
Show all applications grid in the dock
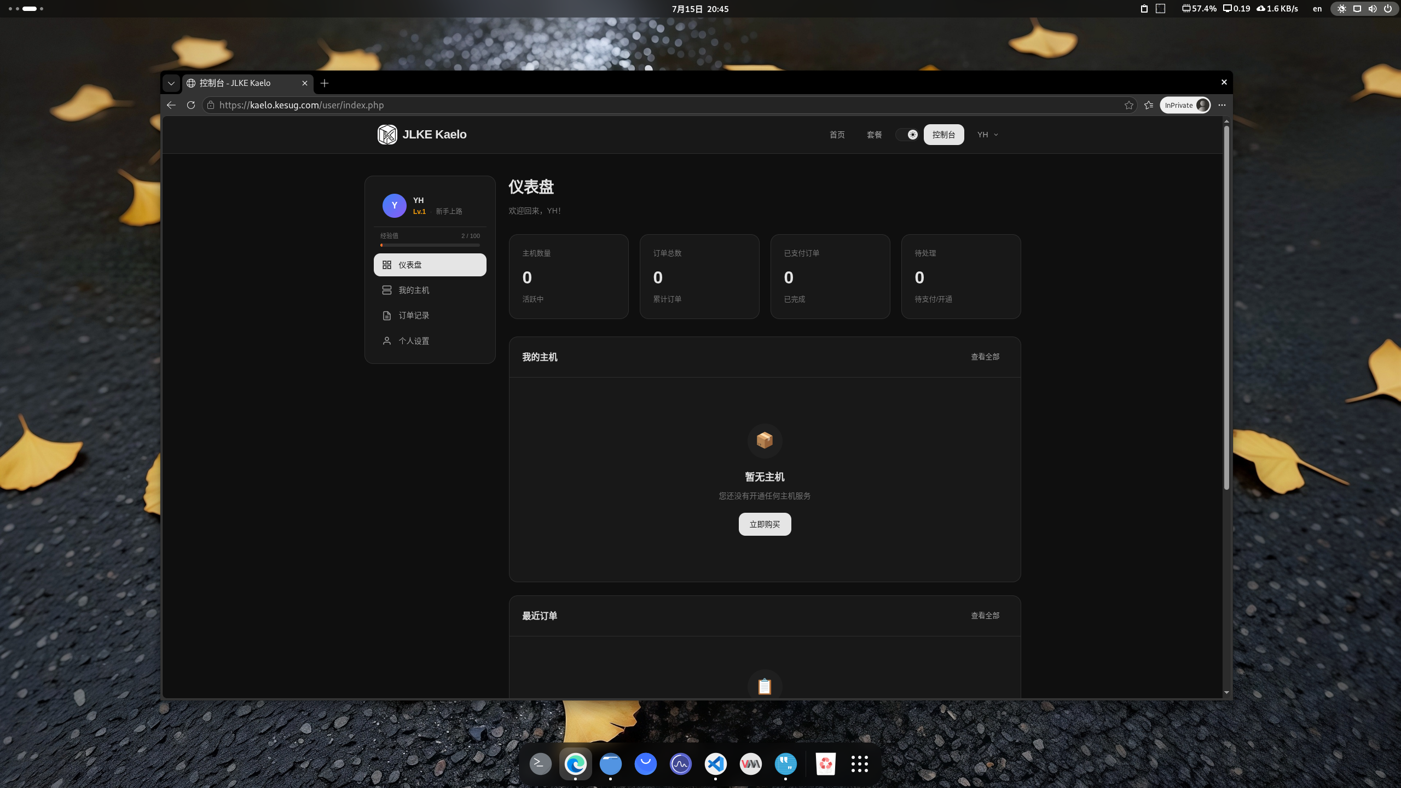point(860,763)
